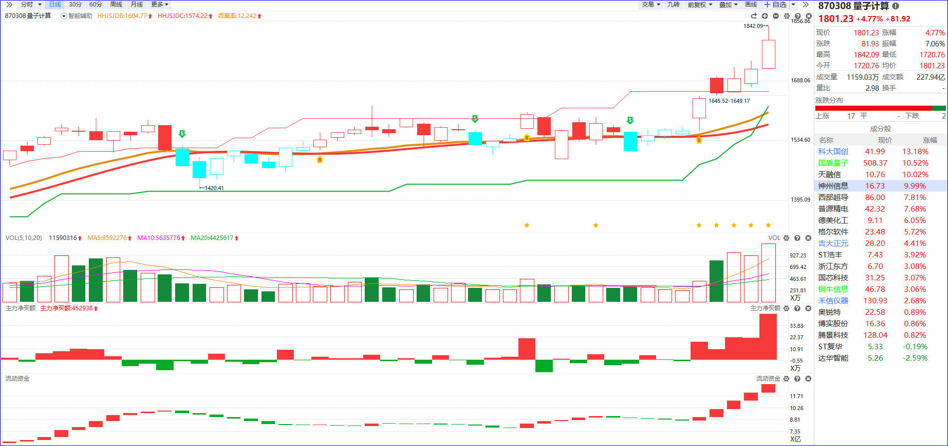Switch to the 60分 chart tab
Viewport: 948px width, 446px height.
point(96,4)
